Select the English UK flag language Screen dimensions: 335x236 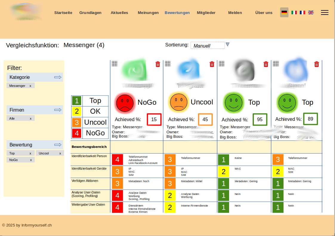click(x=311, y=12)
